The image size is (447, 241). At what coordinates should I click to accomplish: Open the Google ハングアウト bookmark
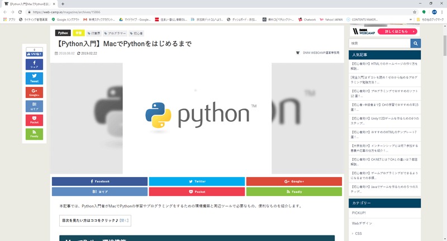tap(65, 19)
